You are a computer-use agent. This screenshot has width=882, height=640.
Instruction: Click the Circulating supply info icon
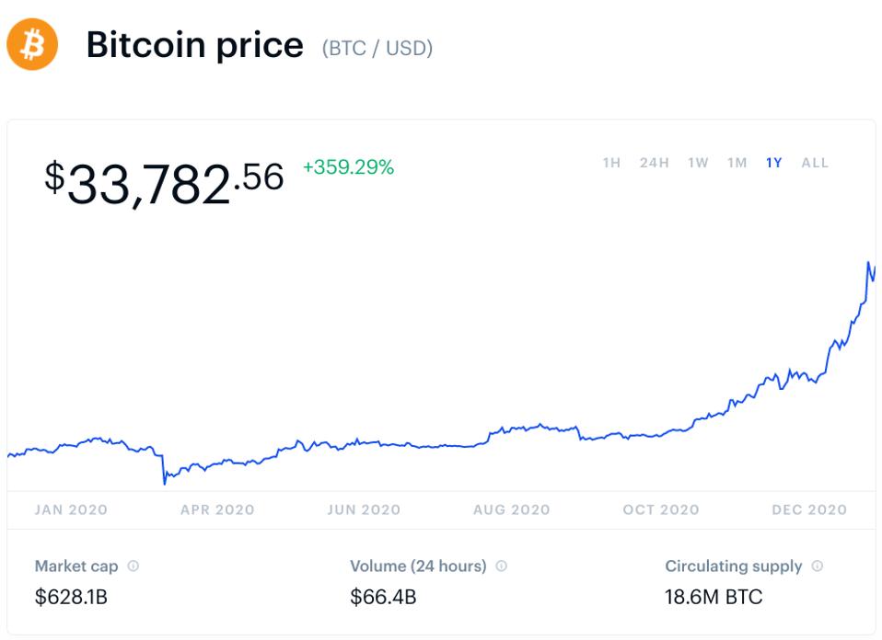click(x=818, y=566)
